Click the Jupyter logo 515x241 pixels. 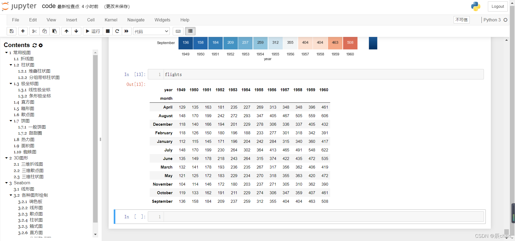click(19, 6)
